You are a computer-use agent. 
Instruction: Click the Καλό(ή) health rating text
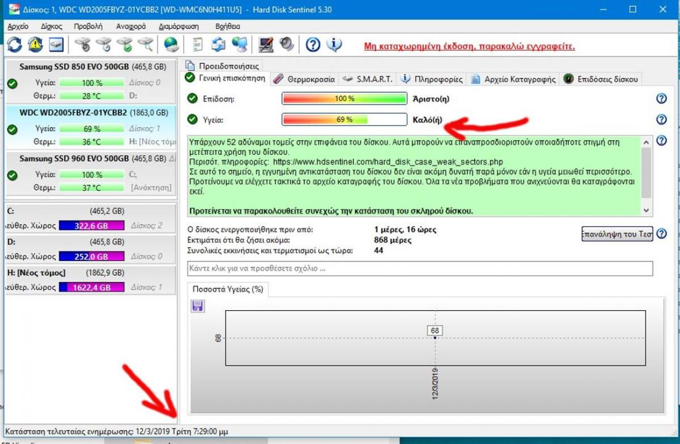click(427, 120)
